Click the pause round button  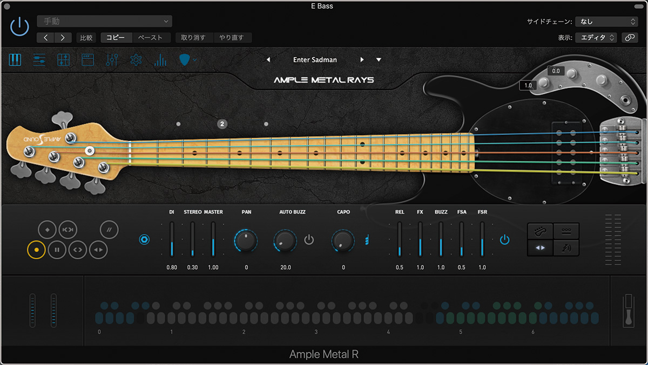tap(57, 250)
